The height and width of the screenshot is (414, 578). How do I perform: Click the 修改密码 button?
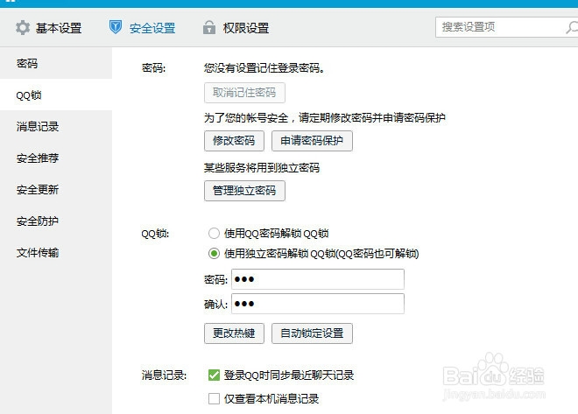tap(234, 141)
